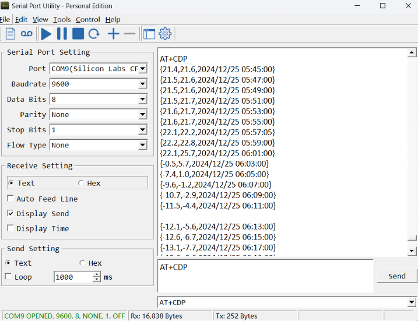Image resolution: width=418 pixels, height=321 pixels.
Task: Click the loopback glasses toolbar icon
Action: (x=26, y=34)
